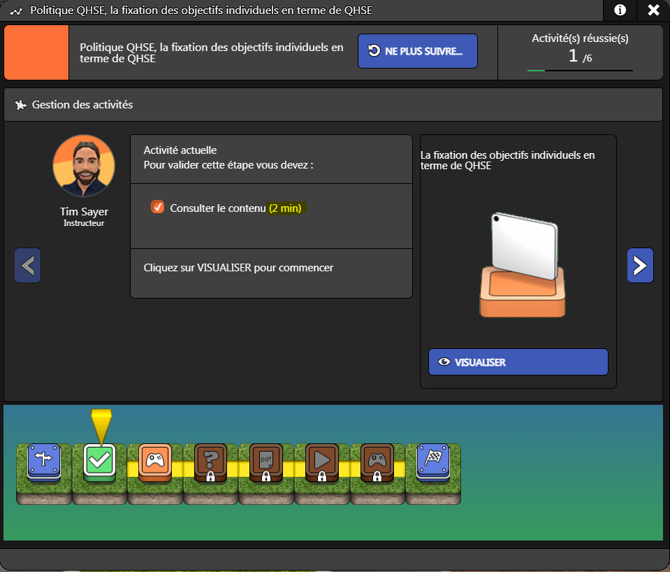Select the locked play video tile

[322, 462]
